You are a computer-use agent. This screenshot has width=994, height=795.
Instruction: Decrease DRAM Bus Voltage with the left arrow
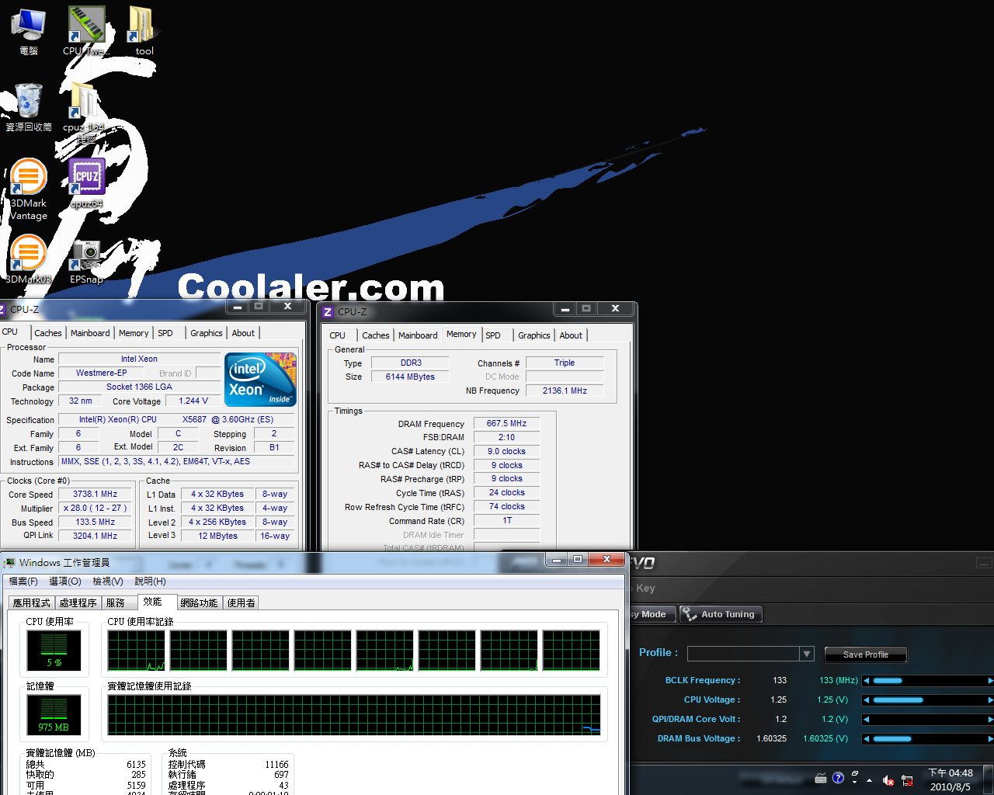point(867,739)
